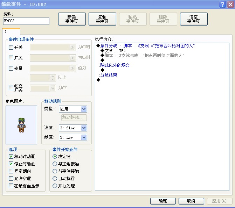Screen dimensions: 235x208
Task: Select the 脚本 $支线完成 command line
Action: click(x=143, y=56)
